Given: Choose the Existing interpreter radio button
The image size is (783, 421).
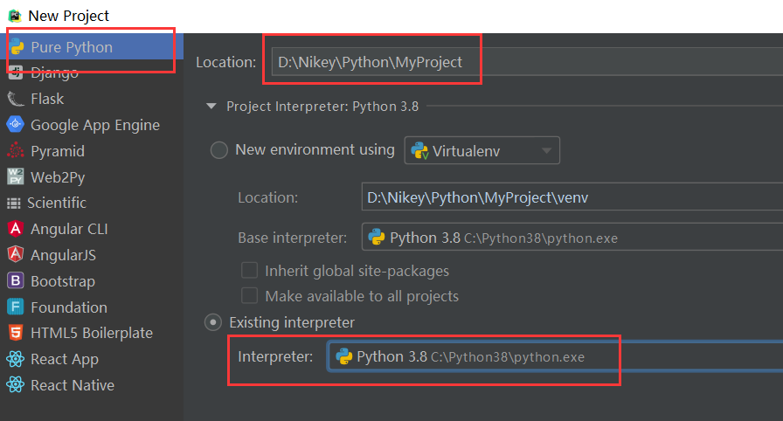Looking at the screenshot, I should pos(213,322).
